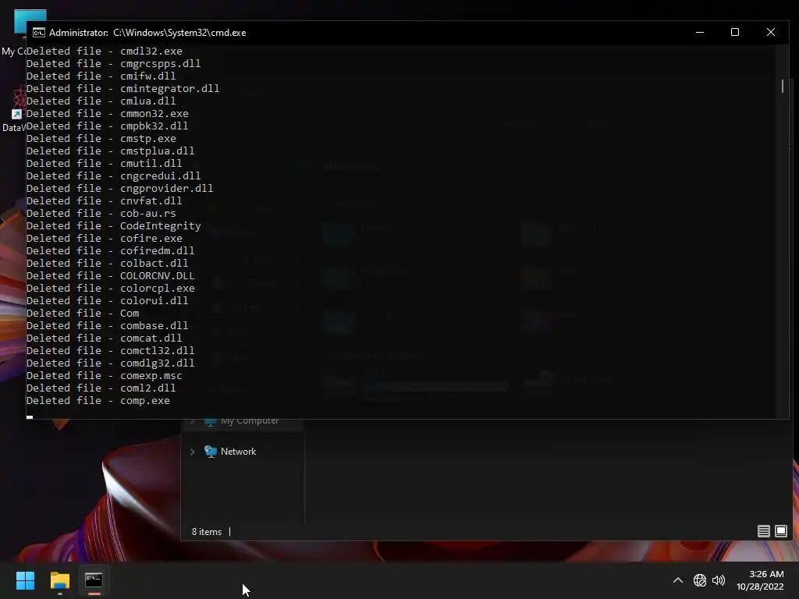Click the line 'Deleted file - cmgrcspps.dll'
The width and height of the screenshot is (799, 599).
[114, 63]
